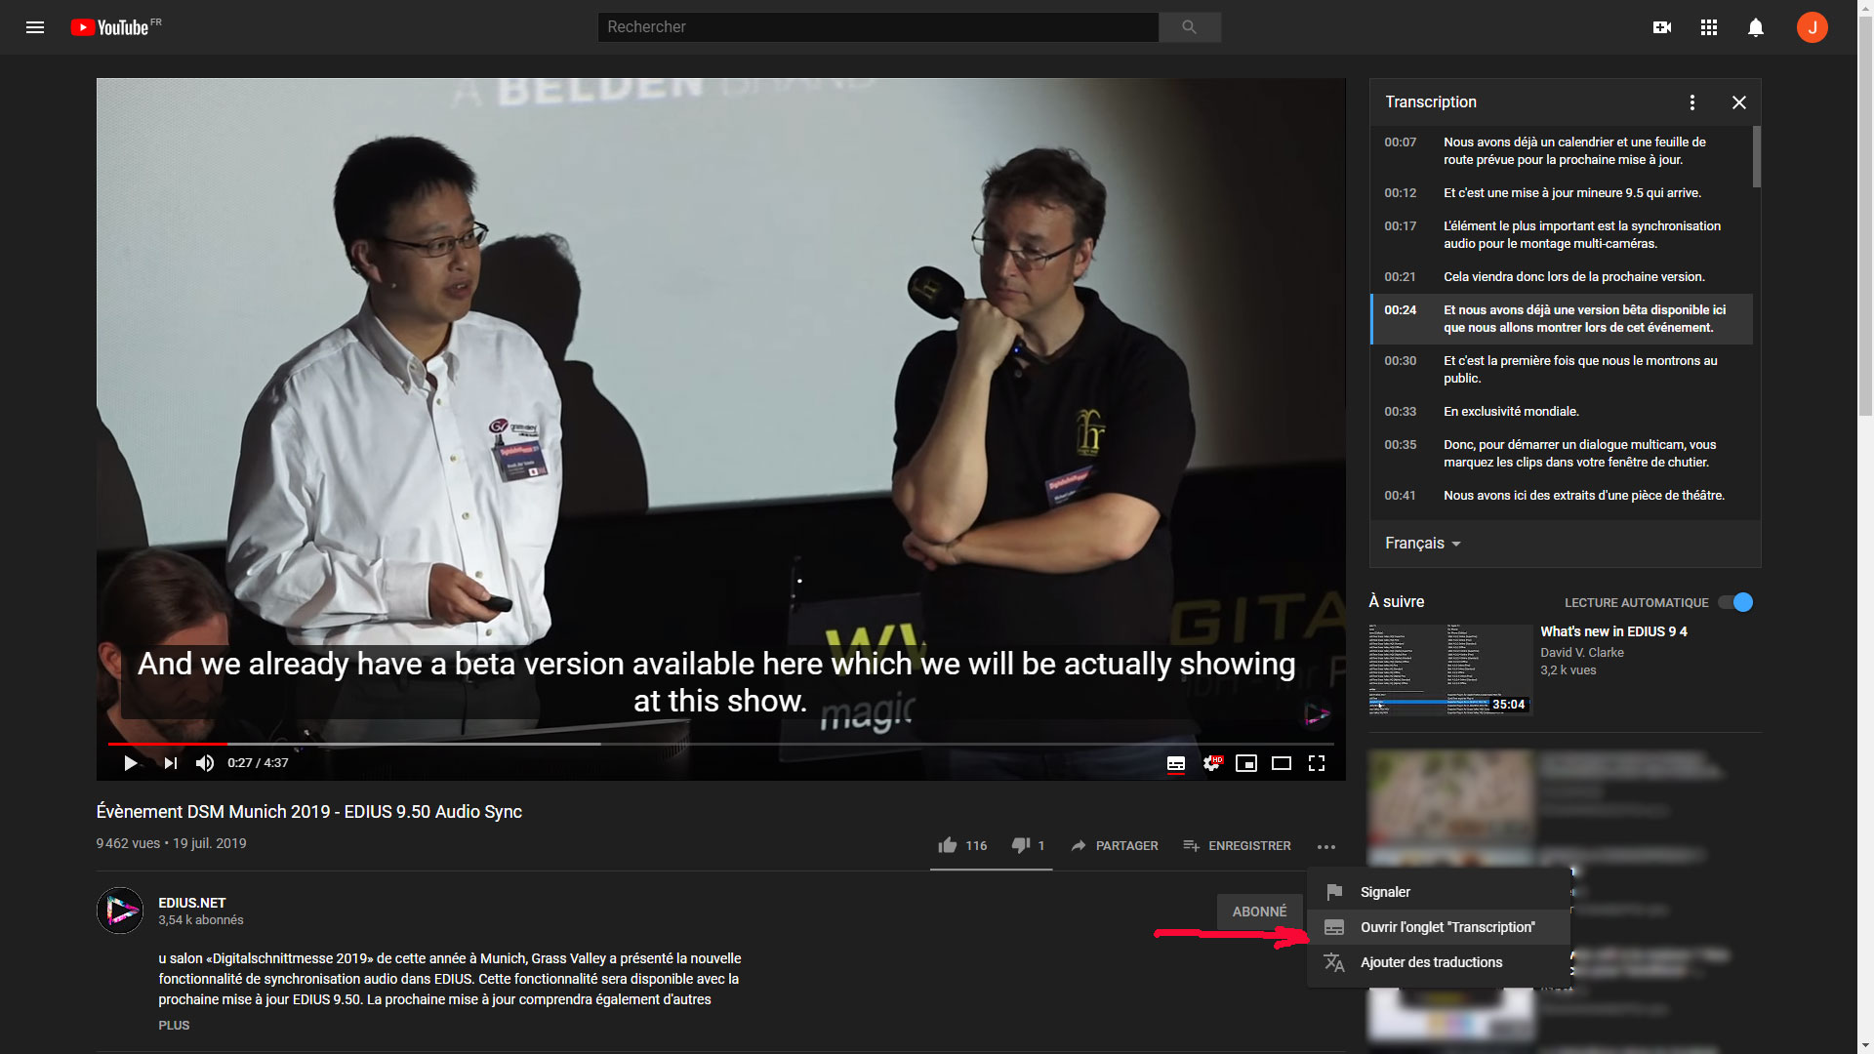Screen dimensions: 1874x1054
Task: Click the search magnifier button
Action: point(1189,27)
